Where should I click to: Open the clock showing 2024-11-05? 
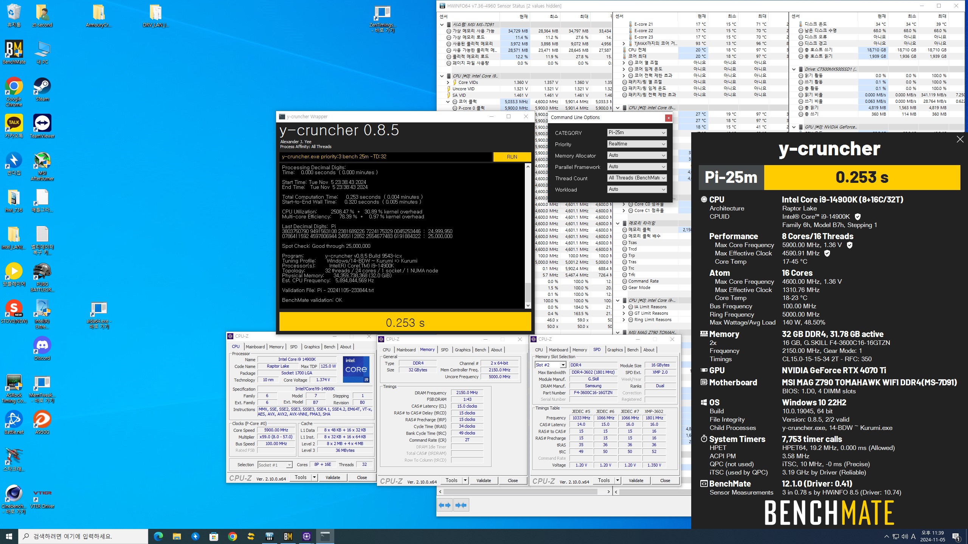932,536
